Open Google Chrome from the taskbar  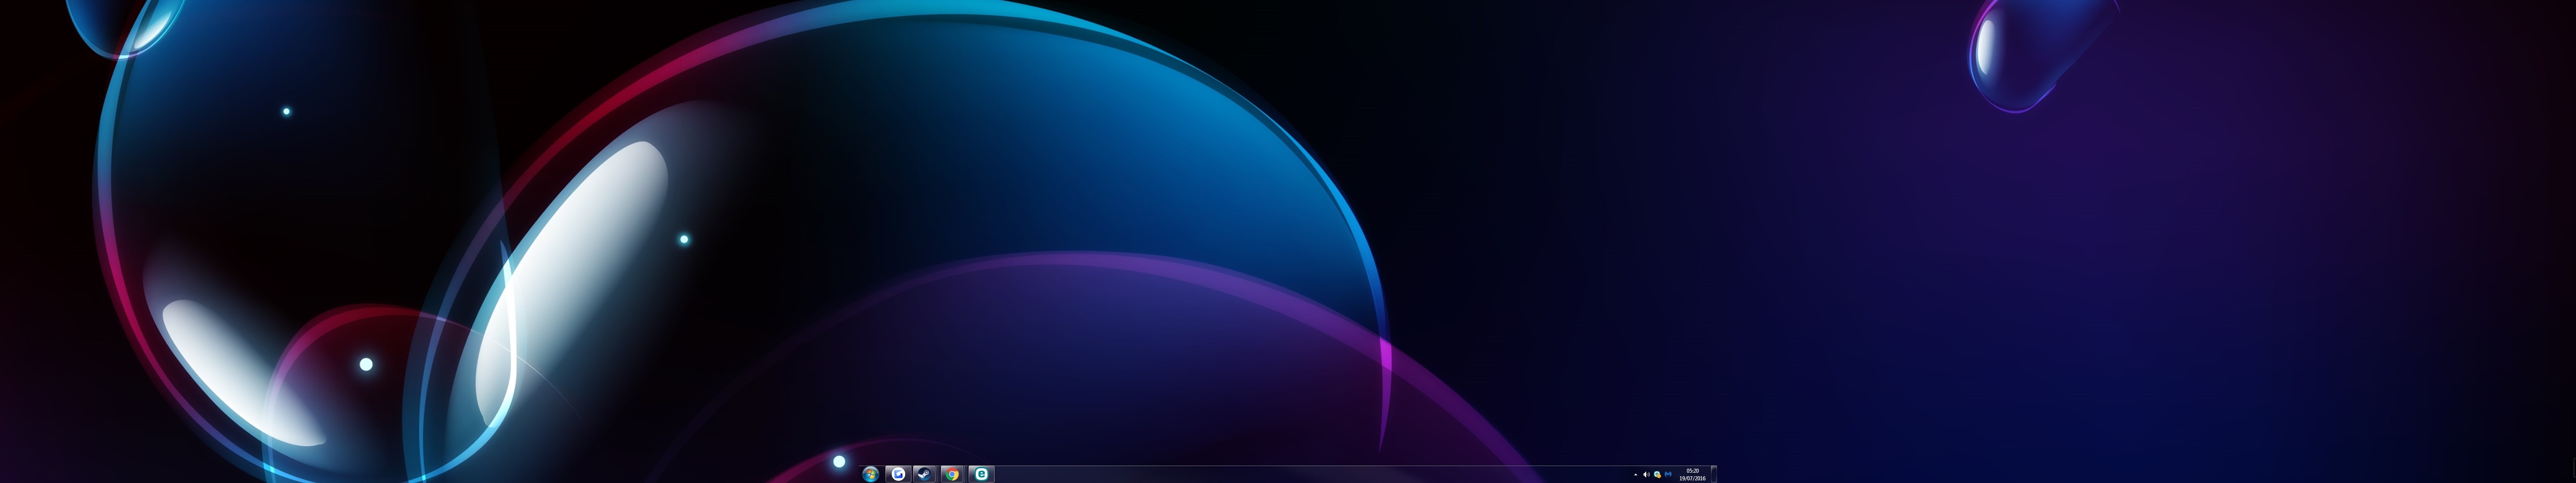point(953,474)
